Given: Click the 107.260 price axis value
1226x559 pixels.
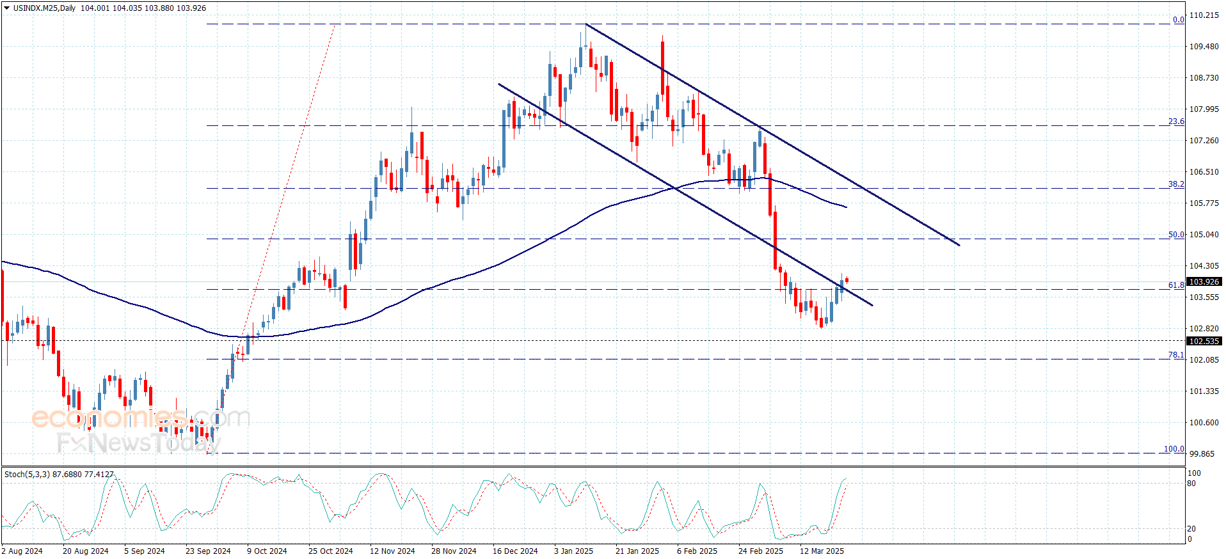Looking at the screenshot, I should 1204,141.
